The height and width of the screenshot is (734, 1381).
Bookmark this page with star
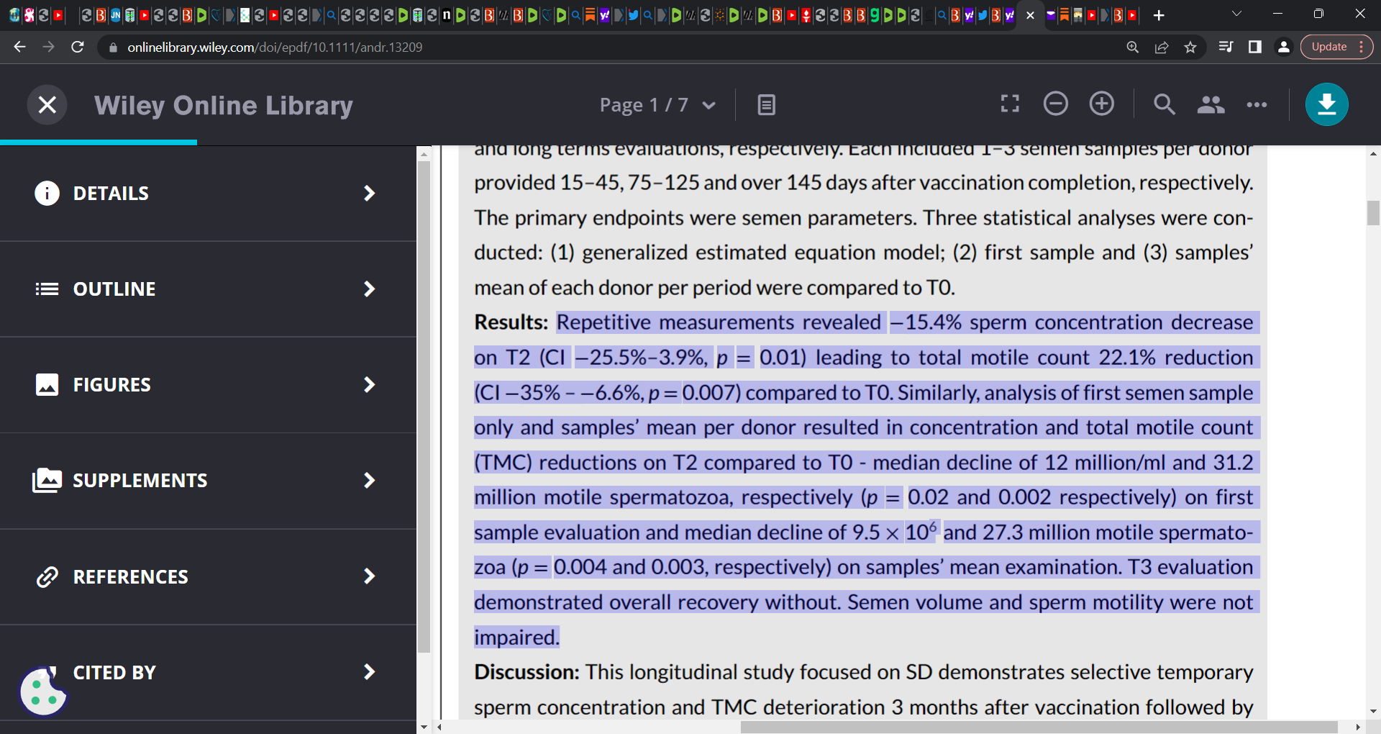(x=1190, y=47)
